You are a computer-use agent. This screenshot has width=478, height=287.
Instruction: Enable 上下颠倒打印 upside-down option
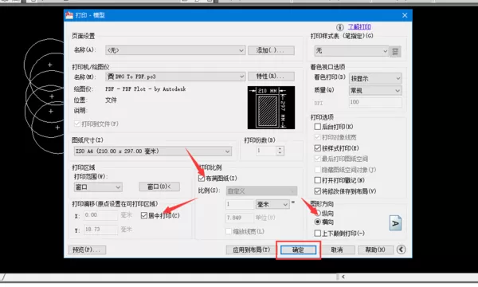coord(317,234)
